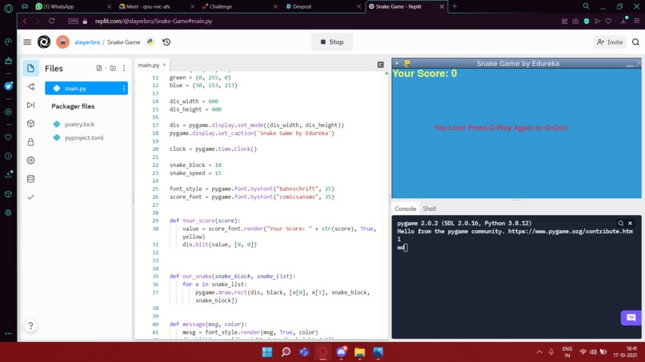The width and height of the screenshot is (645, 362).
Task: Go back to previous page
Action: (25, 21)
